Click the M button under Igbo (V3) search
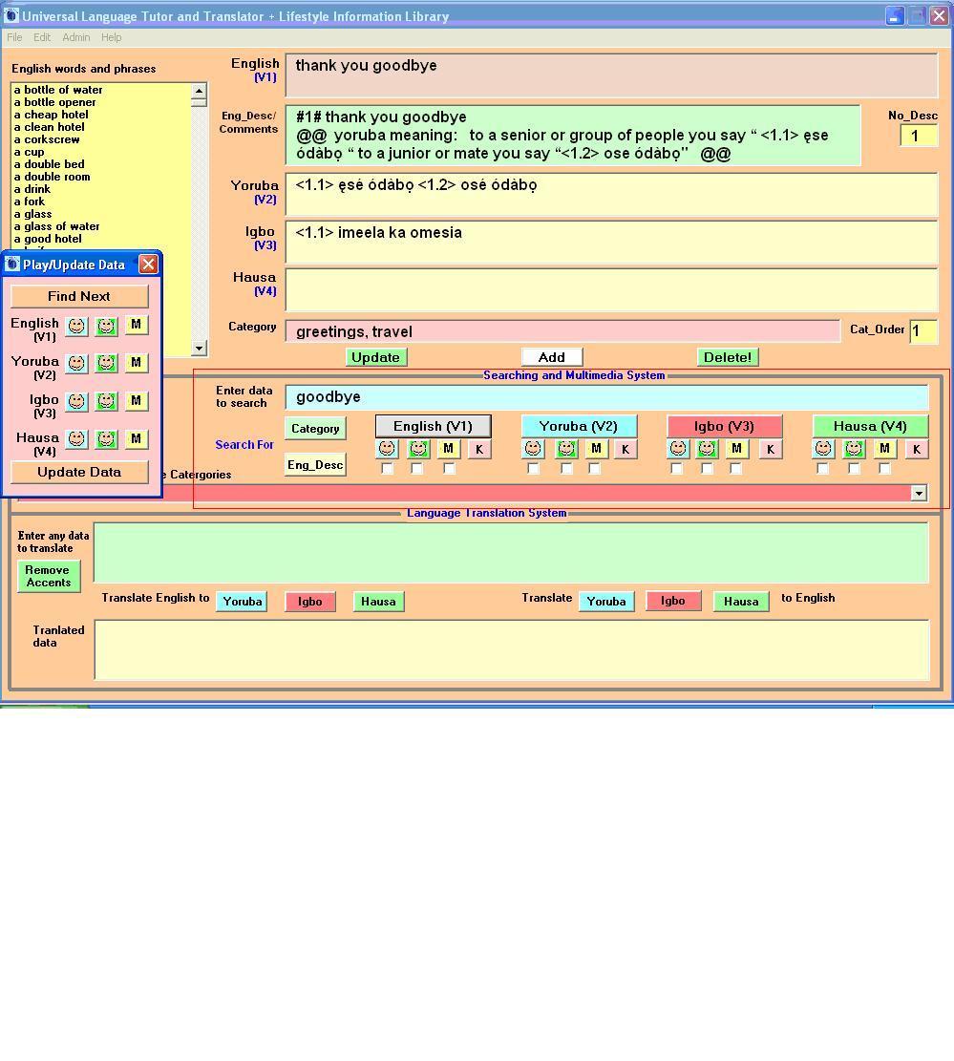This screenshot has height=1061, width=954. tap(736, 449)
